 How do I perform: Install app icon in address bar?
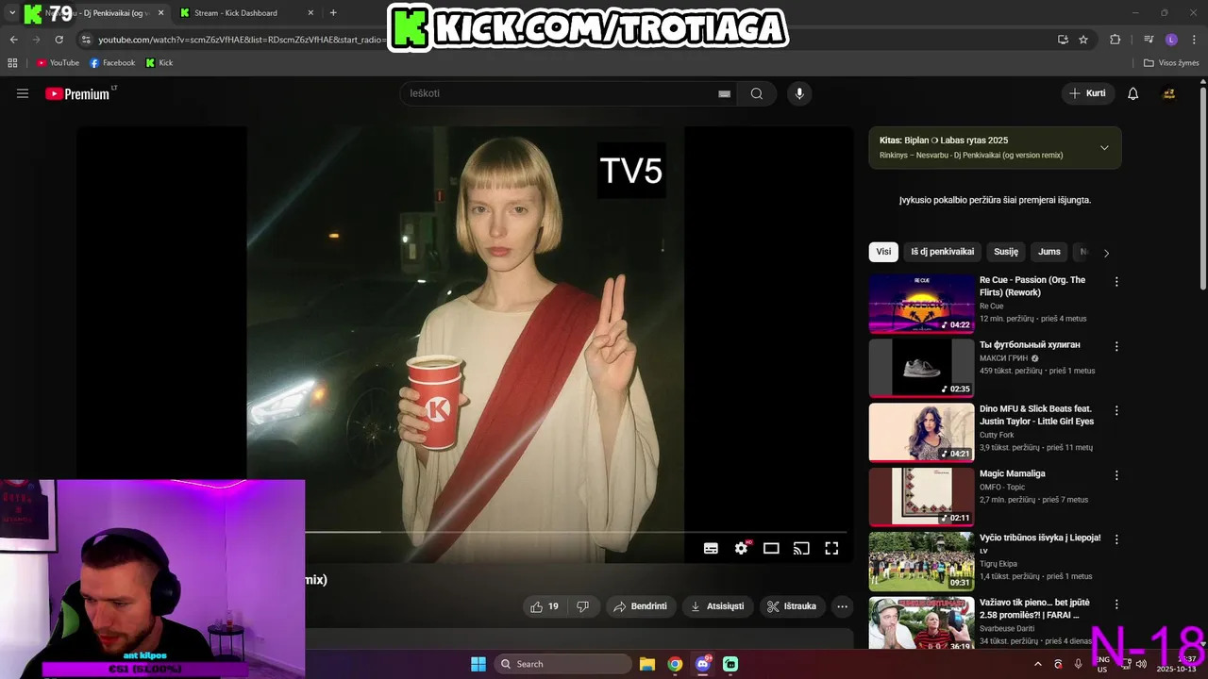click(x=1063, y=40)
